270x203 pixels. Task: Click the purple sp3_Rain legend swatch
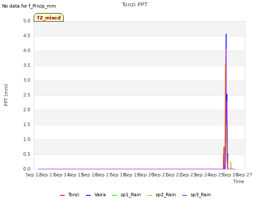coord(185,195)
